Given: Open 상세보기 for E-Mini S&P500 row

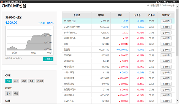Looking at the screenshot, I should (166, 32).
